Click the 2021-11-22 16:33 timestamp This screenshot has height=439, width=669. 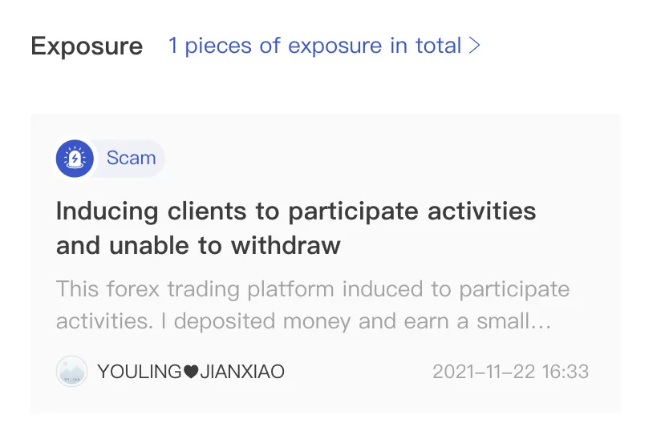511,372
